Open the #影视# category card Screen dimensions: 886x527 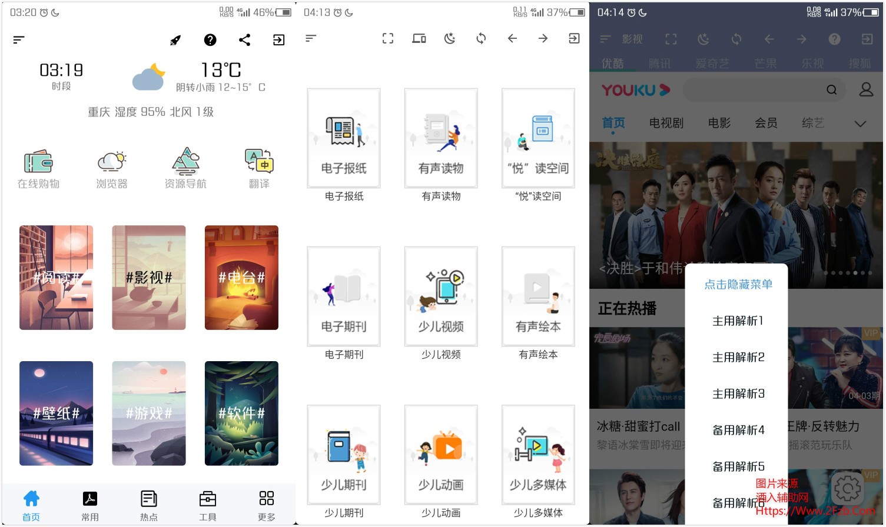point(149,278)
